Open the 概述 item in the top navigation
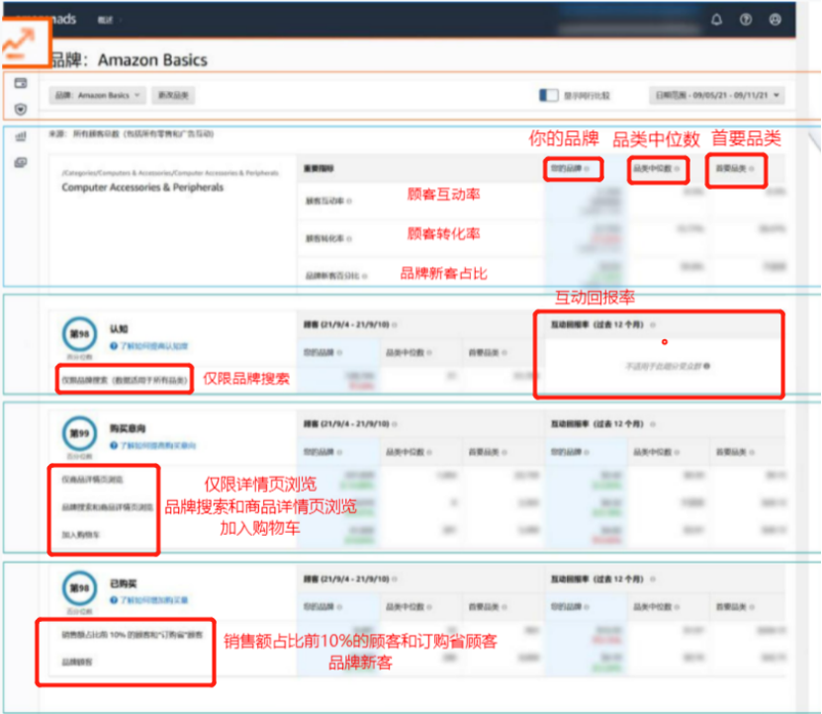Screen dimensions: 822x714 (x=106, y=20)
